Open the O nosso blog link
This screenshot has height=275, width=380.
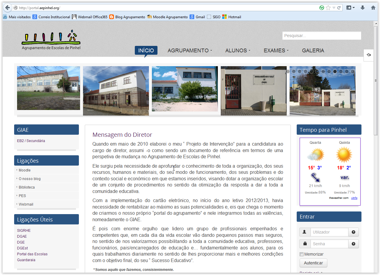pos(30,179)
